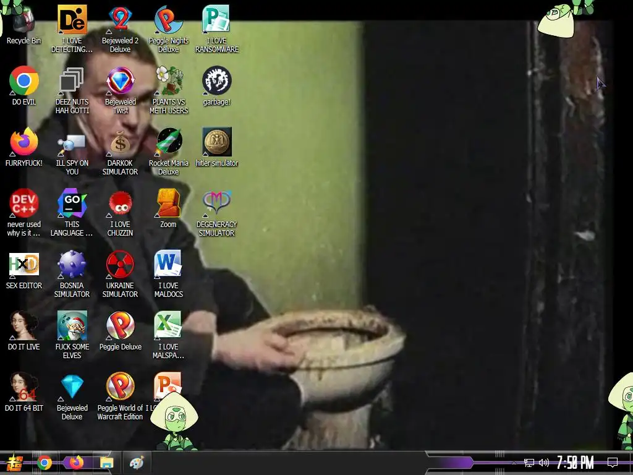Launch "PLANTS VS METH USERS" shortcut
This screenshot has width=633, height=475.
pyautogui.click(x=168, y=90)
